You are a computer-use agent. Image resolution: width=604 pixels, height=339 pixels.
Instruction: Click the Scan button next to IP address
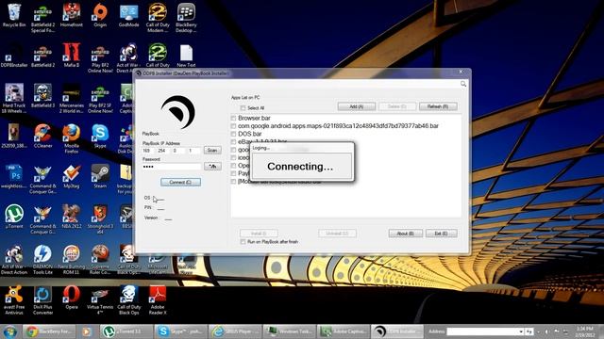point(212,151)
